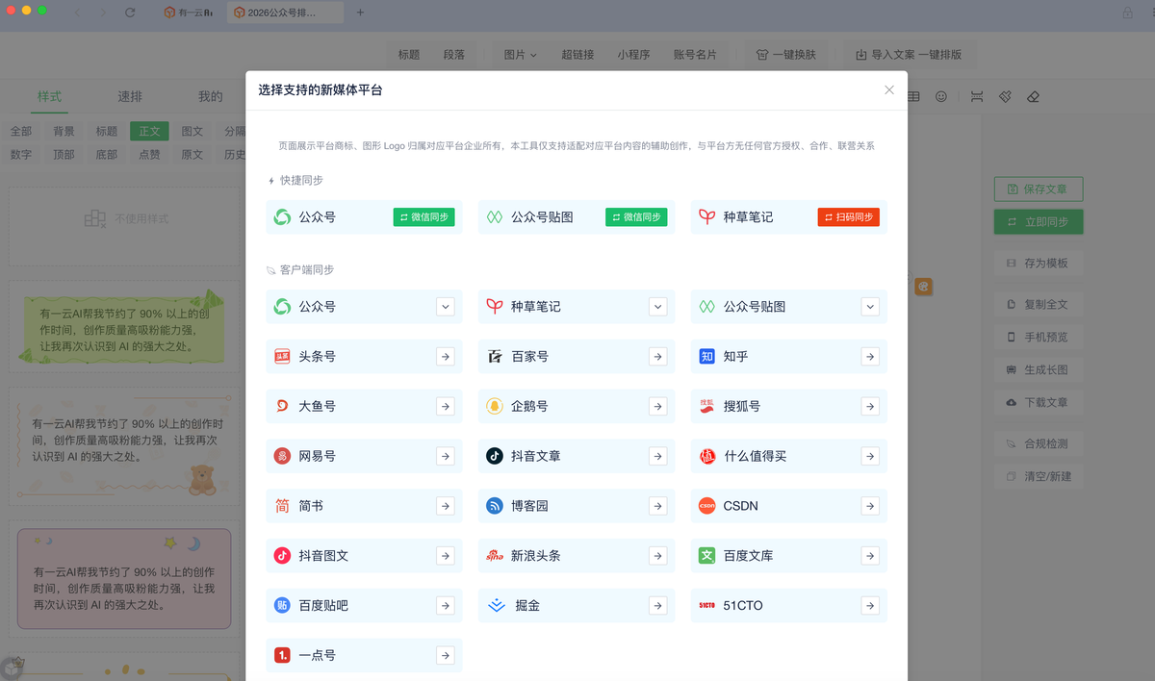Click 扫码同步 button for 种草笔记
Image resolution: width=1155 pixels, height=681 pixels.
[x=848, y=217]
